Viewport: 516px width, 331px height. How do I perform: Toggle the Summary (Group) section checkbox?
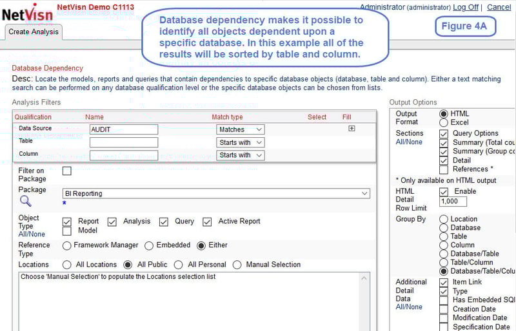pos(444,151)
